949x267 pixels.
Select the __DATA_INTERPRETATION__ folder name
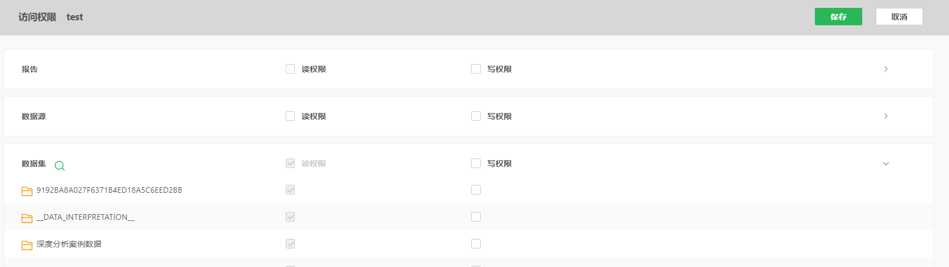click(x=86, y=217)
